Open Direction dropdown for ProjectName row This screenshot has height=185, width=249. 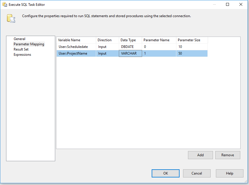click(108, 53)
